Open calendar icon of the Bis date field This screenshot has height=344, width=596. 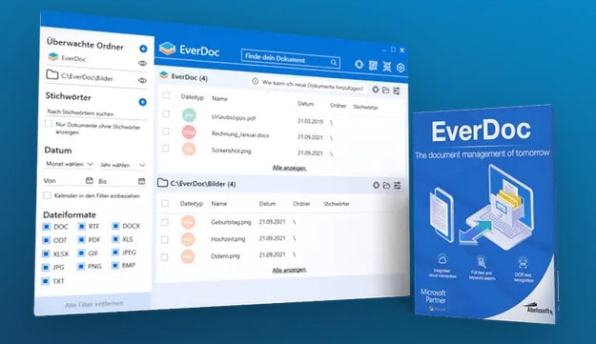[x=141, y=181]
